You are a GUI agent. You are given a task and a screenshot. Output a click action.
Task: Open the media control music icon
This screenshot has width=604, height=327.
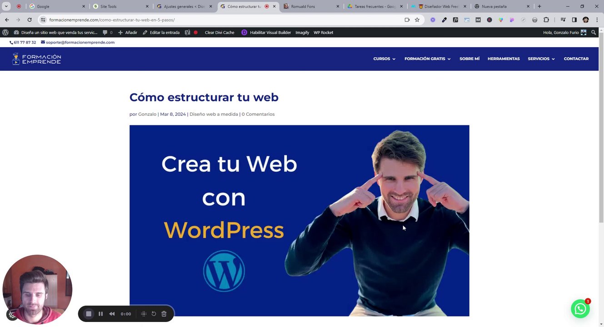[x=563, y=20]
